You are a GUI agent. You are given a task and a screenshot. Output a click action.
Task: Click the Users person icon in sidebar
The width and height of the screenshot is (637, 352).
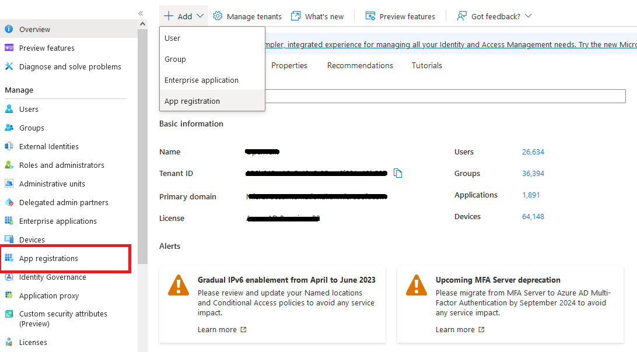point(9,109)
